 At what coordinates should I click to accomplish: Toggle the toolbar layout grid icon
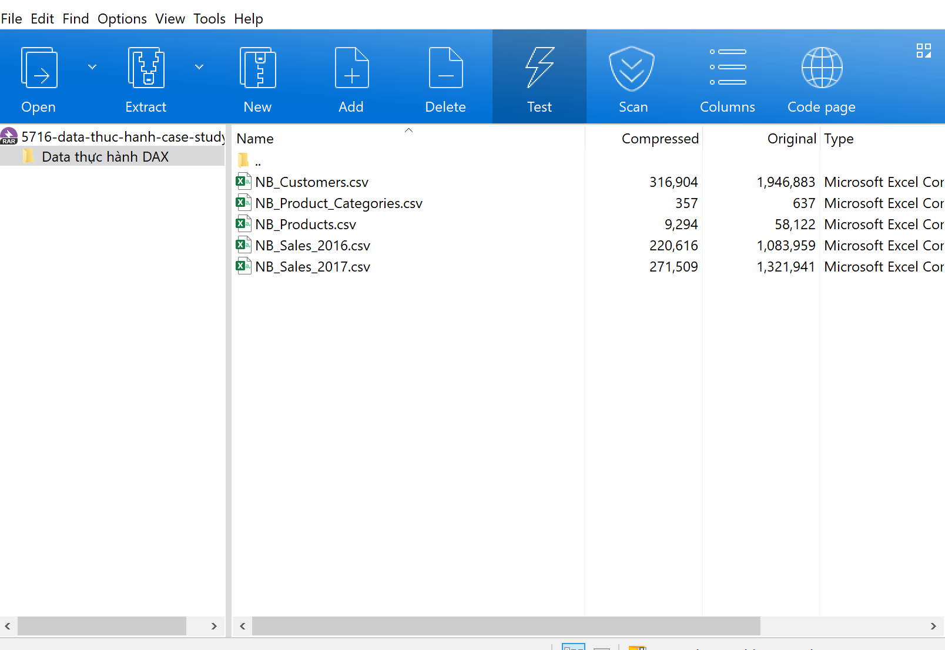pyautogui.click(x=923, y=51)
